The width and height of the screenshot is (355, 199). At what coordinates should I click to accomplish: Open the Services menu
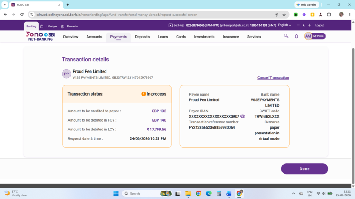point(254,37)
